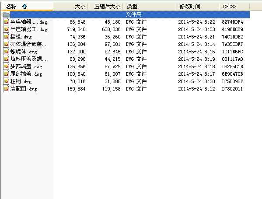Click CRC32 value 6E90470B
The height and width of the screenshot is (199, 262).
(x=232, y=74)
